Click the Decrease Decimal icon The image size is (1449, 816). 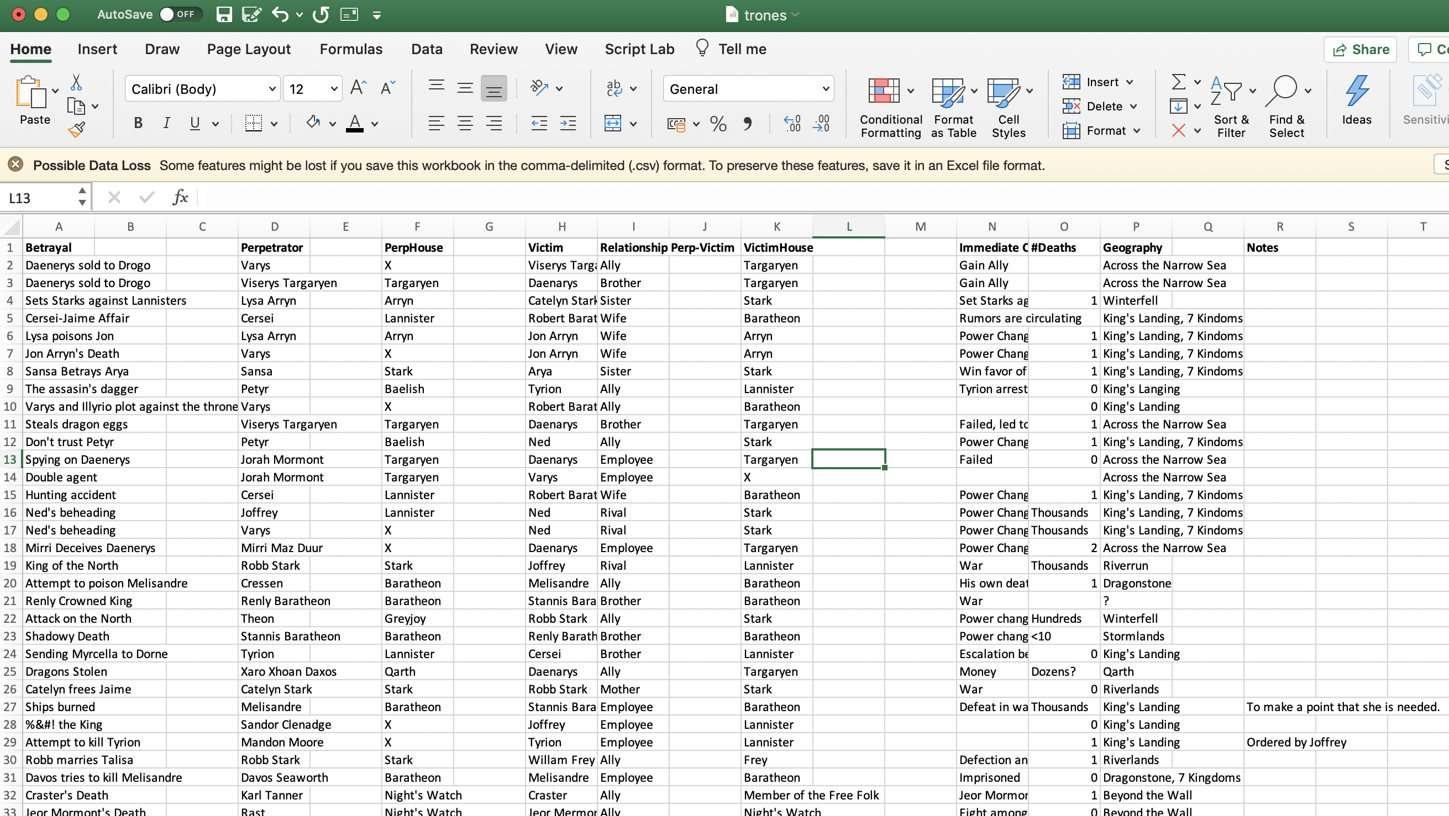point(821,123)
